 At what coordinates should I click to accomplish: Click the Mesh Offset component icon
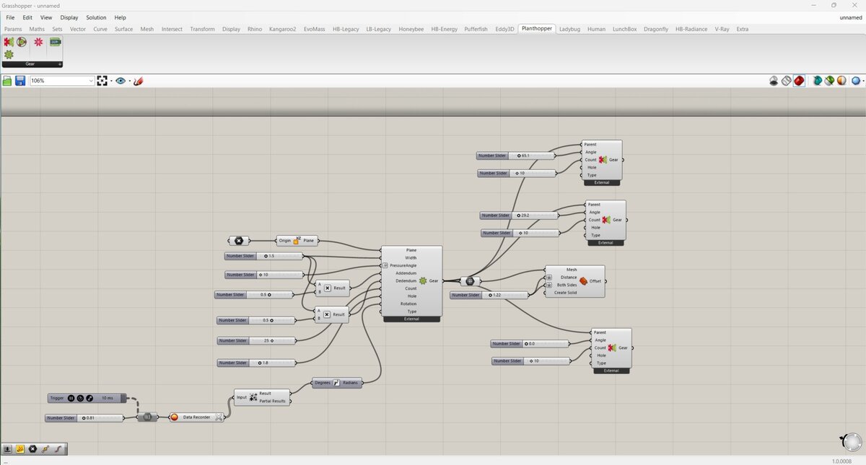(x=583, y=281)
